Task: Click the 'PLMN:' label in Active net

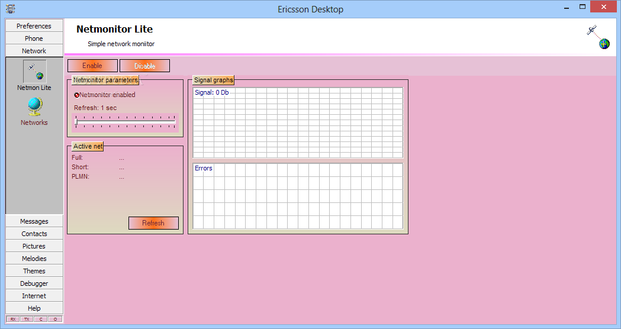Action: coord(81,176)
